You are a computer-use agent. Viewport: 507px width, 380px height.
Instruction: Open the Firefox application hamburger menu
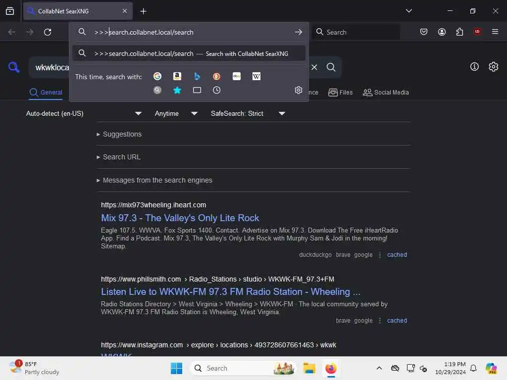pyautogui.click(x=495, y=32)
